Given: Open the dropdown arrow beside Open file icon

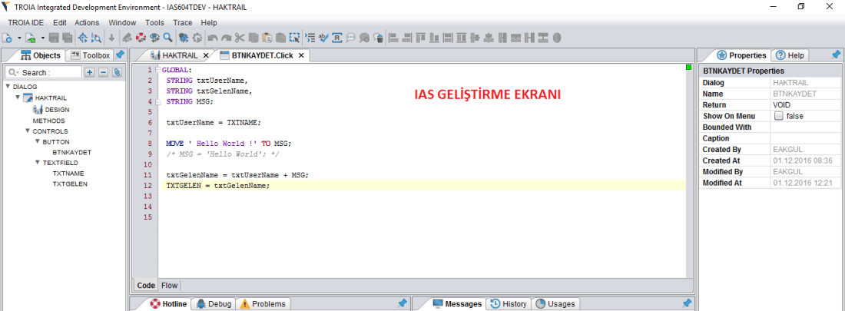Looking at the screenshot, I should tap(42, 38).
